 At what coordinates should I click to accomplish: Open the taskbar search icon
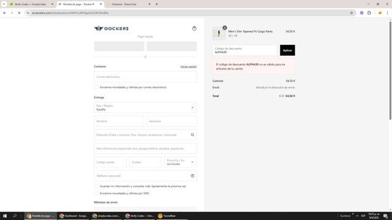coord(15,216)
